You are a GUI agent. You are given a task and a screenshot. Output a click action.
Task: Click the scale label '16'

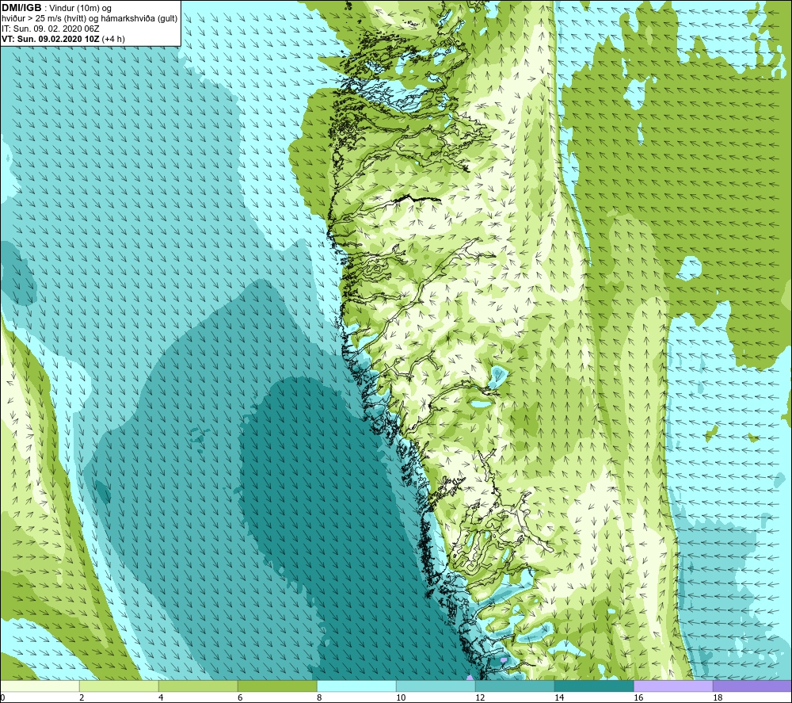click(x=638, y=697)
